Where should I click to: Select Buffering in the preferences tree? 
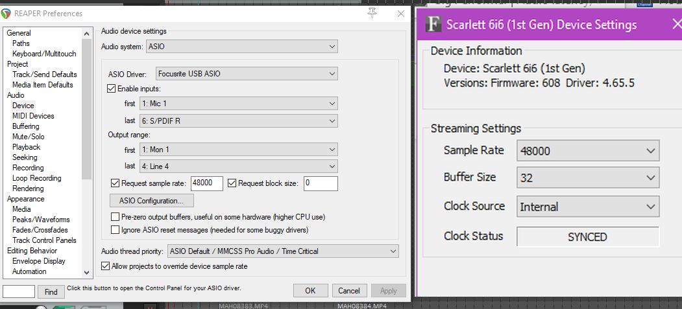click(x=26, y=126)
